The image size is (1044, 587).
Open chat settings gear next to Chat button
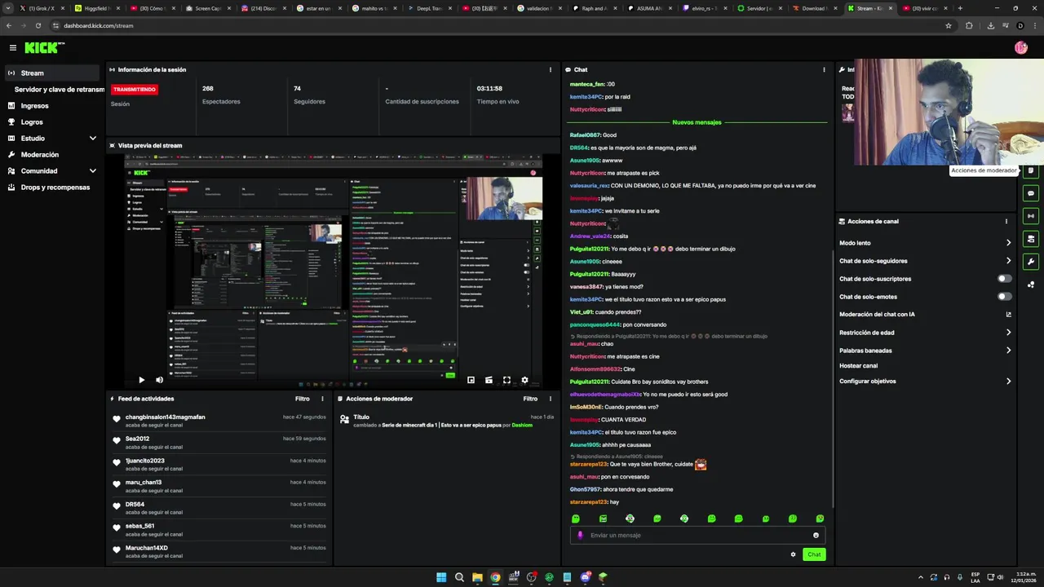pos(793,554)
